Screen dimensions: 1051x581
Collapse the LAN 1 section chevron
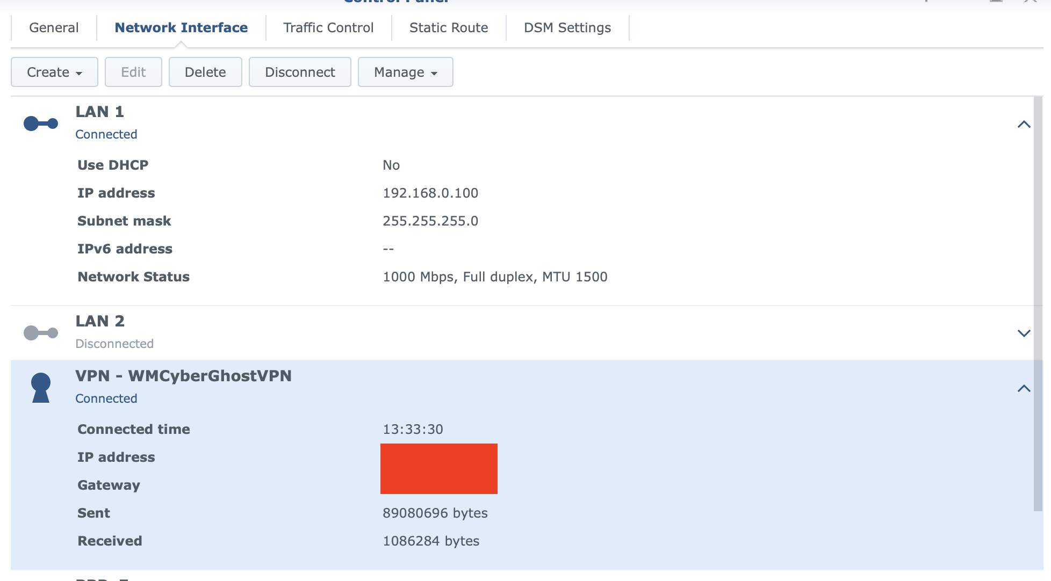pos(1024,125)
